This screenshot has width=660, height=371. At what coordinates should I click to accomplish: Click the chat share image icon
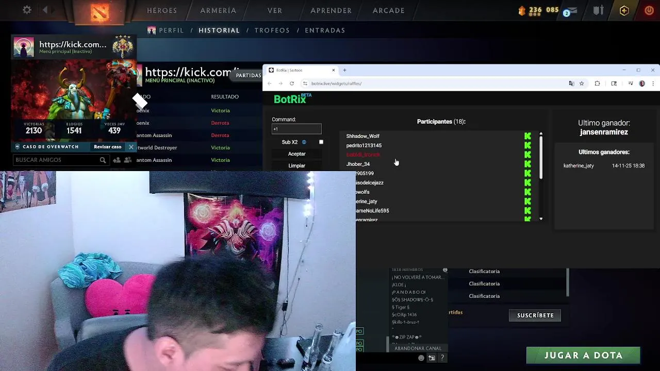pyautogui.click(x=432, y=358)
